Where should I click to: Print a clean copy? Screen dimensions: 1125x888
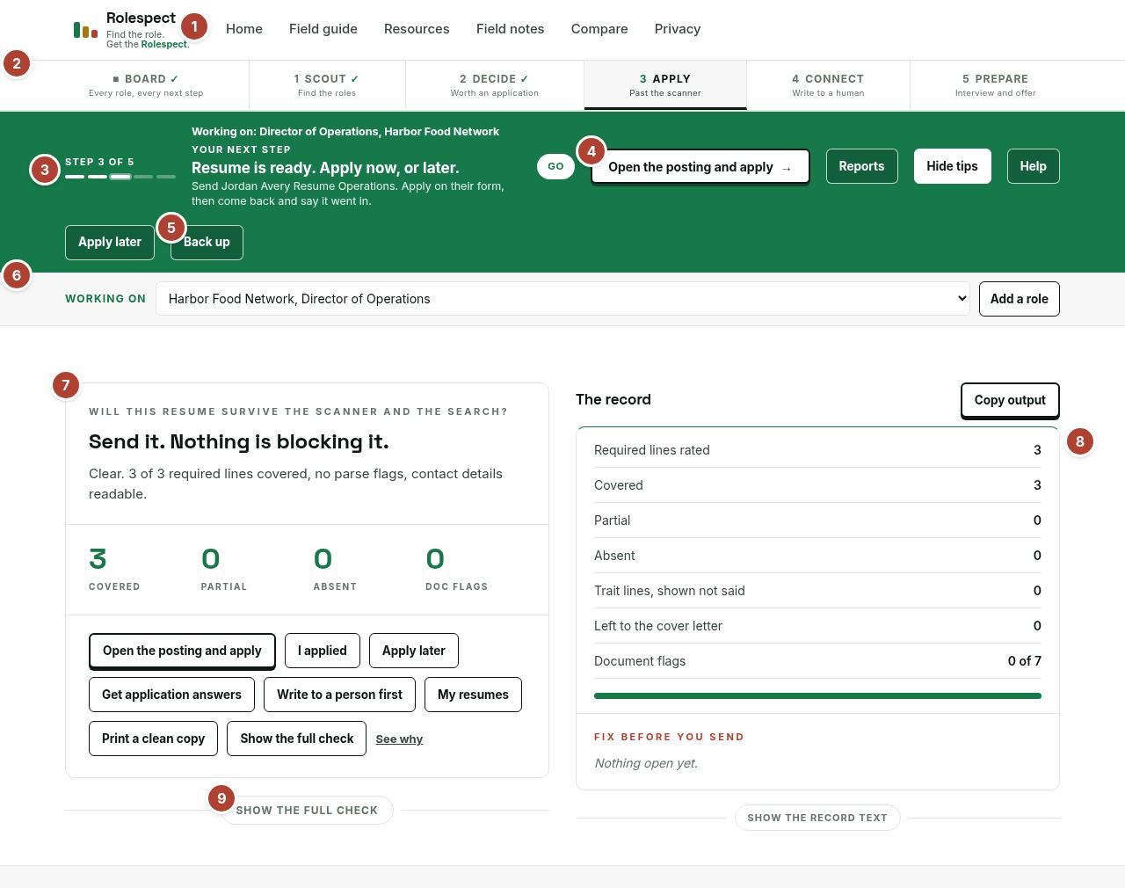pyautogui.click(x=154, y=739)
